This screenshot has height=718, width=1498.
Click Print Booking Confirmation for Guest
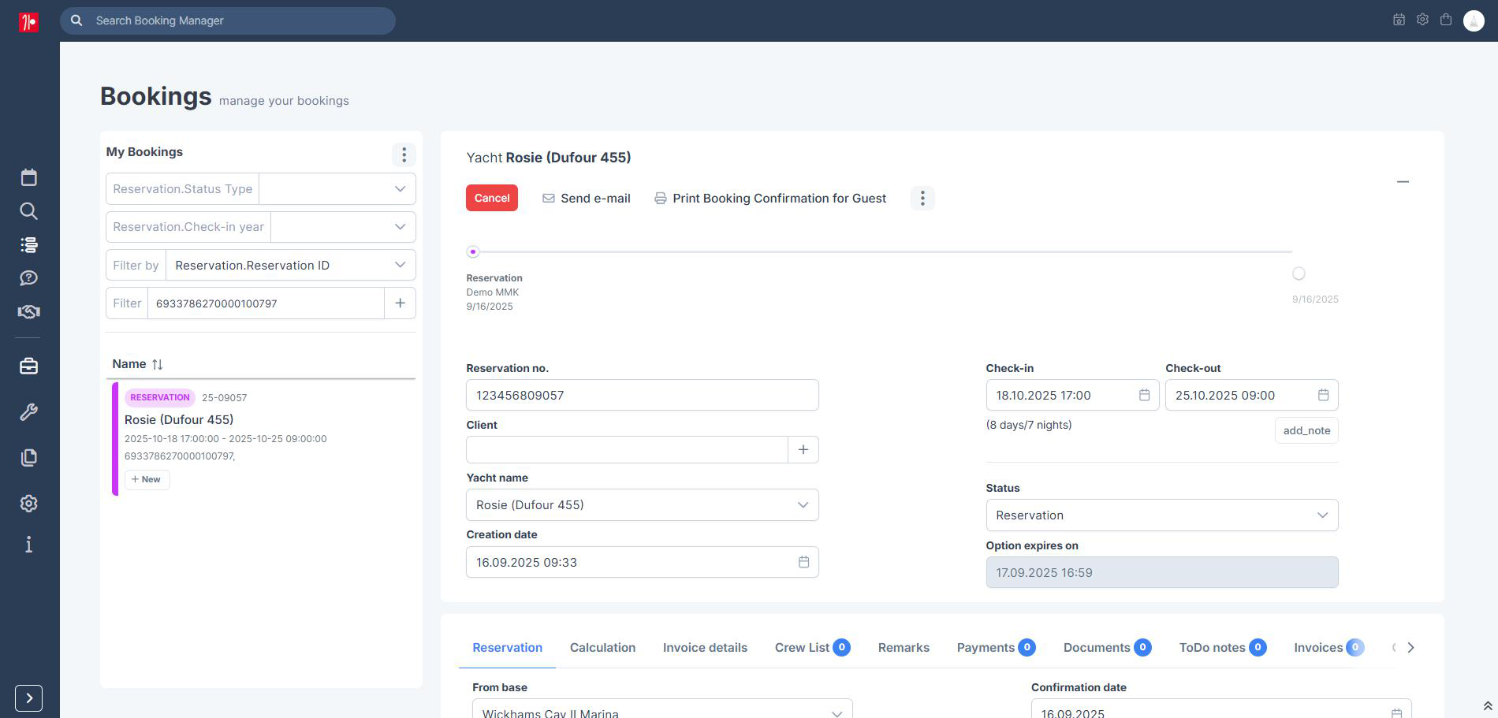tap(770, 198)
